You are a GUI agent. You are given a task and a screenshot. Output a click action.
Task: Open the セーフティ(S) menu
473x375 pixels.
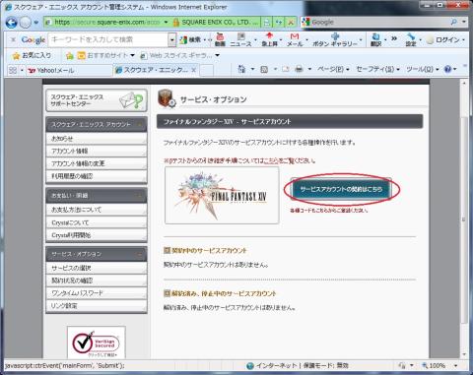point(377,69)
